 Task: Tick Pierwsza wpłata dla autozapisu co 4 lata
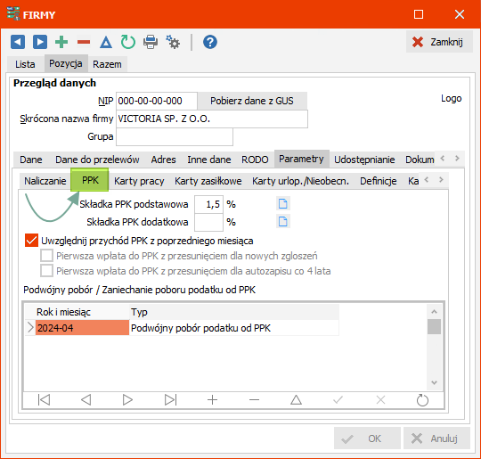(x=46, y=271)
